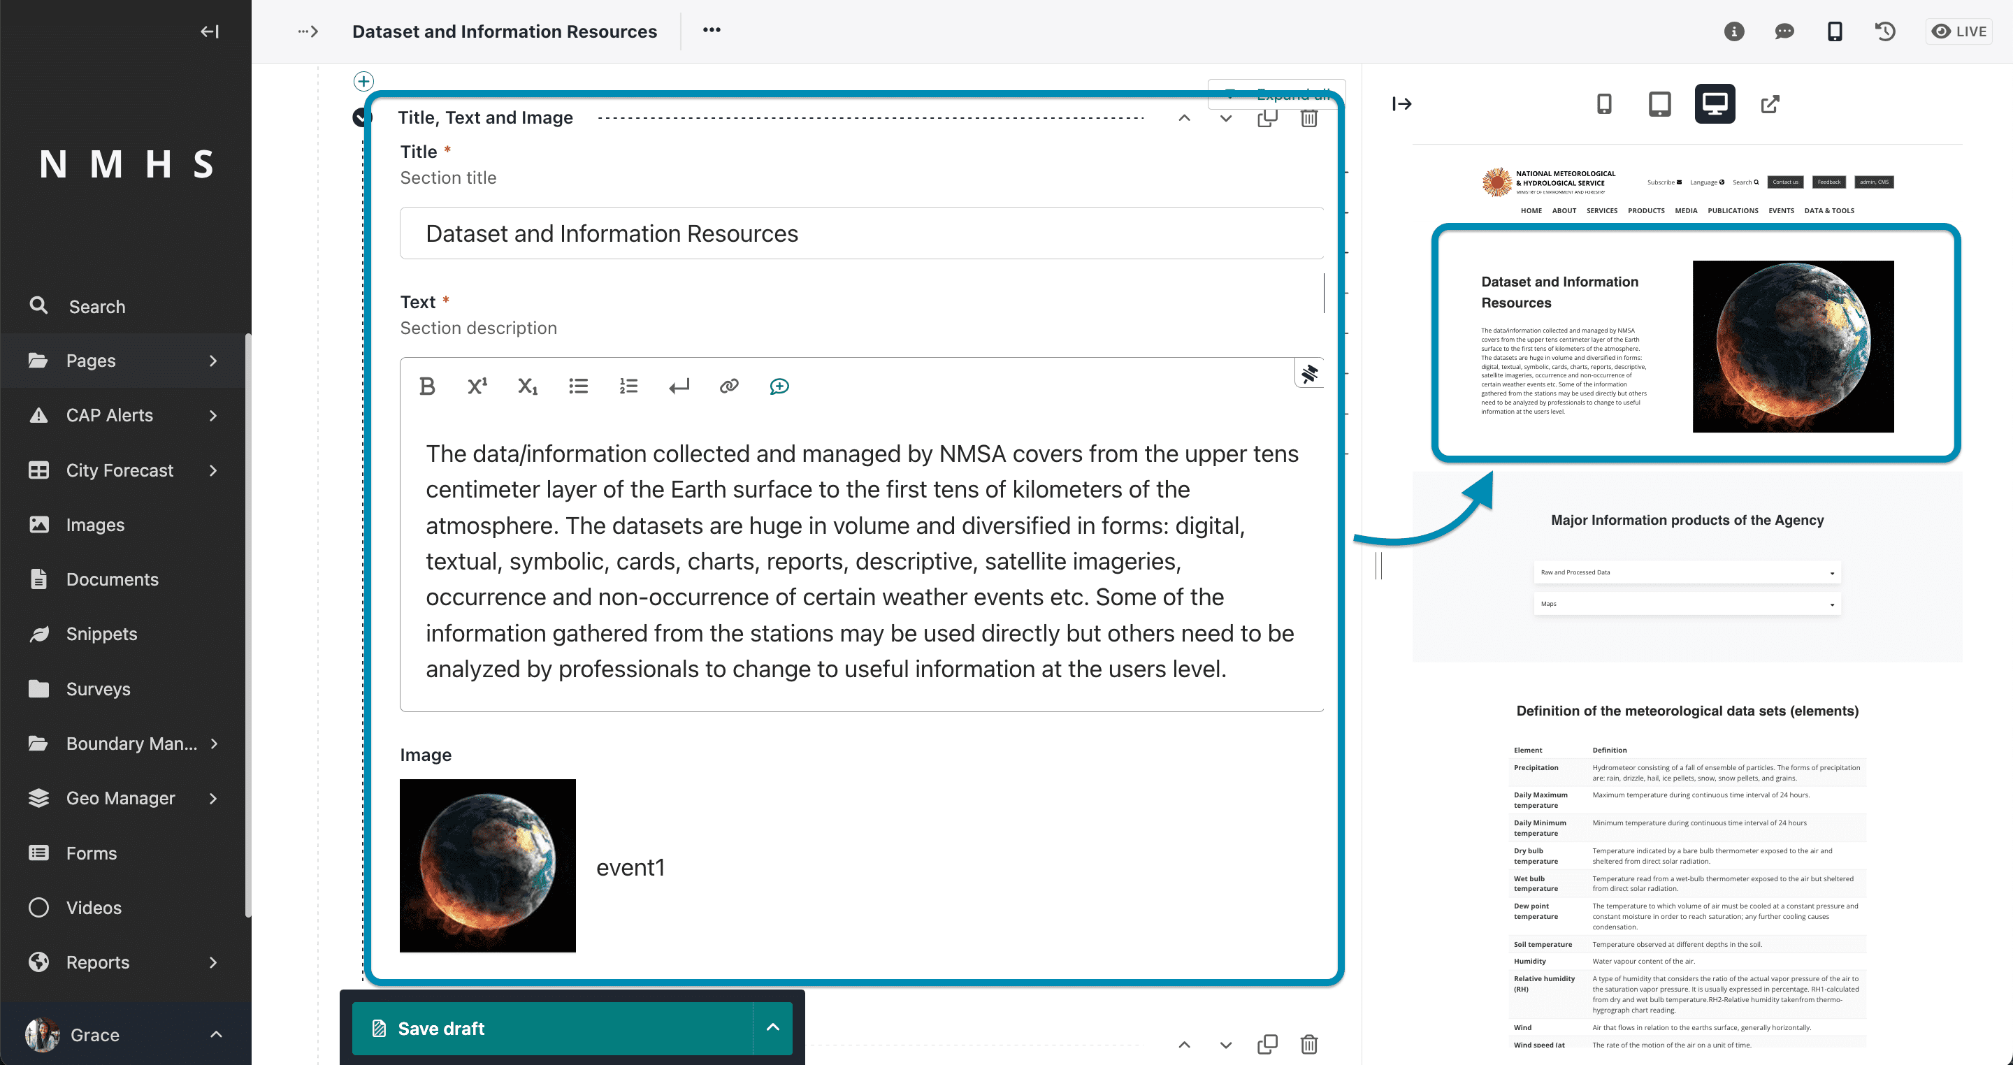Toggle bold formatting in the text editor
The height and width of the screenshot is (1065, 2013).
click(426, 386)
